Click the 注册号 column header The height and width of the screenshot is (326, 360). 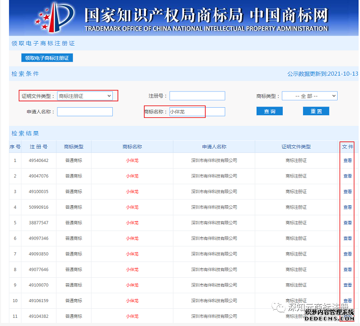pyautogui.click(x=39, y=147)
